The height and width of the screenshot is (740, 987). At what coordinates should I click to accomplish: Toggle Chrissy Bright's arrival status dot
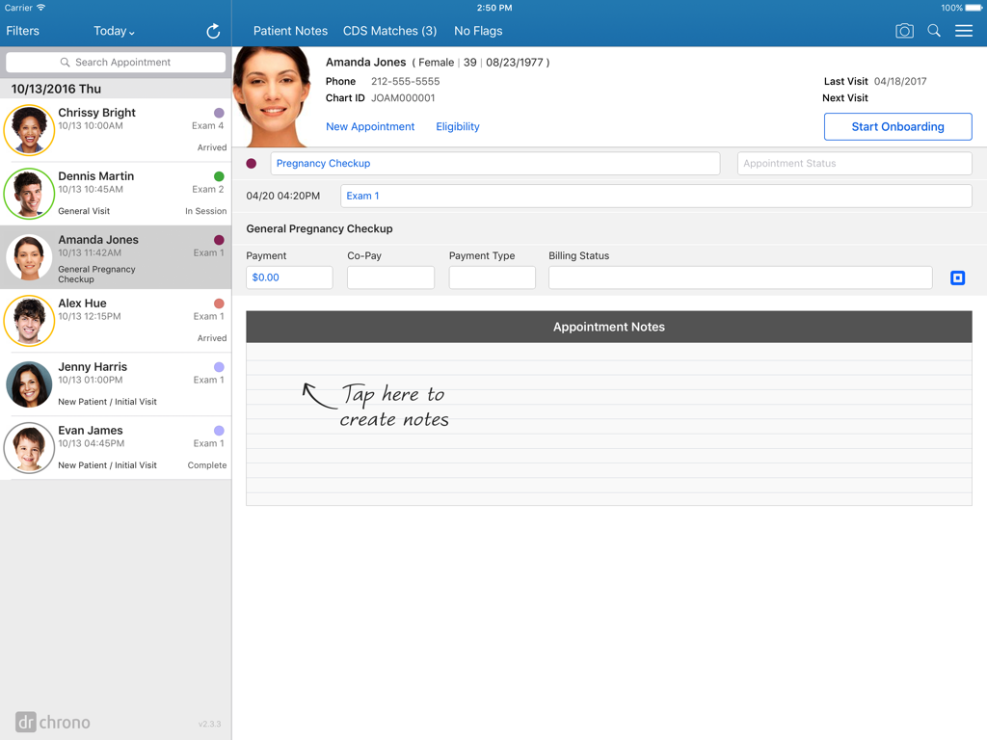221,113
